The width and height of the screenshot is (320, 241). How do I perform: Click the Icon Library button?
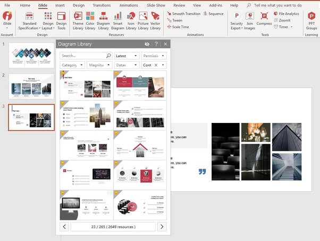click(130, 21)
